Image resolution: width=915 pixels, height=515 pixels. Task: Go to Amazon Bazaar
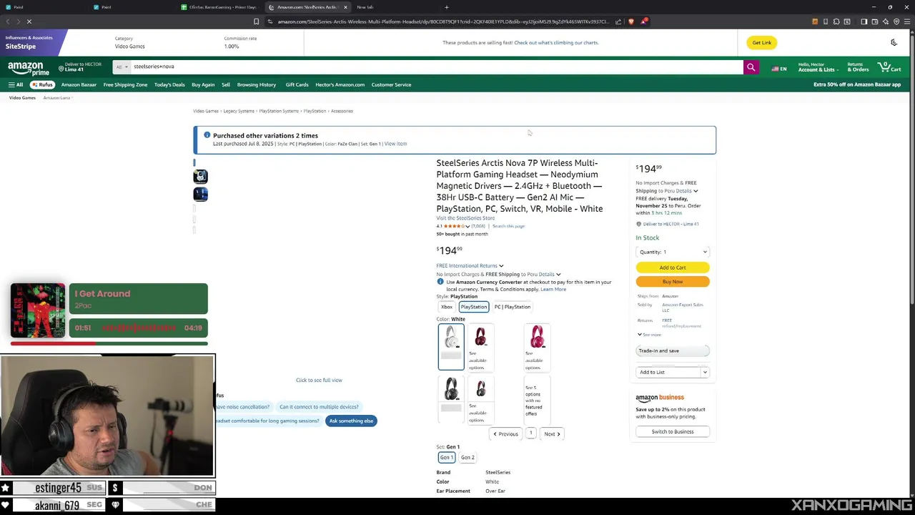point(79,84)
